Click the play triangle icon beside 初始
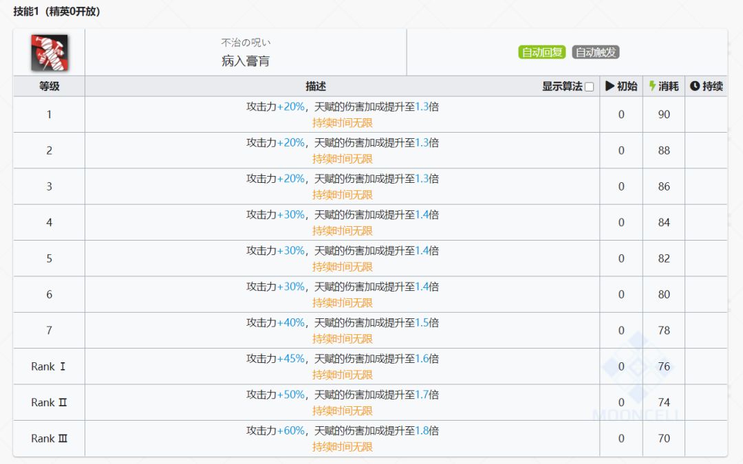Viewport: 743px width, 464px height. (x=610, y=86)
